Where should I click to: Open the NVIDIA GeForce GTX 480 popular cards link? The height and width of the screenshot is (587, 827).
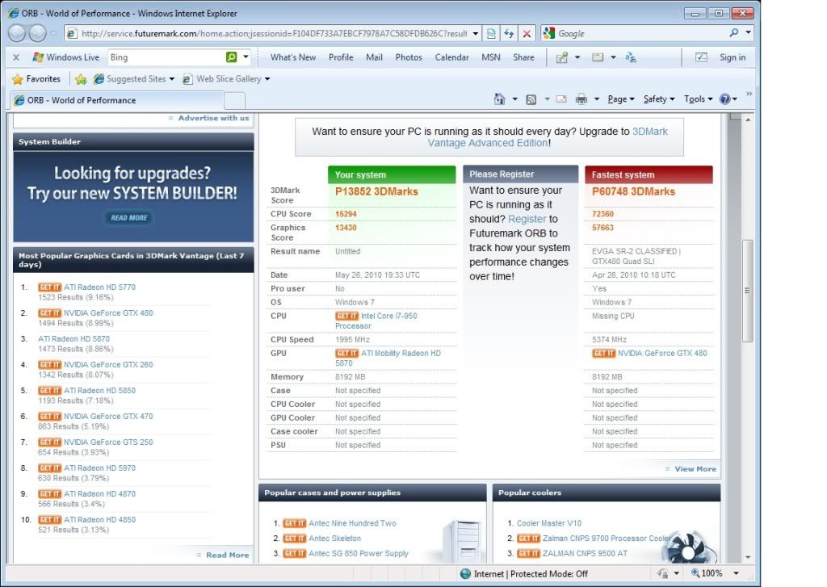point(108,312)
